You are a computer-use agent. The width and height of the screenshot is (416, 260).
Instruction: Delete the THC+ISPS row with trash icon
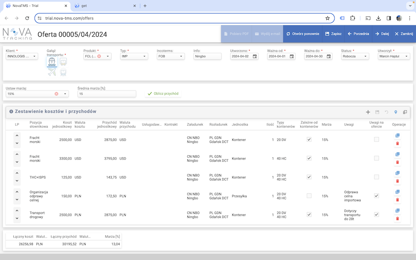coord(397,181)
